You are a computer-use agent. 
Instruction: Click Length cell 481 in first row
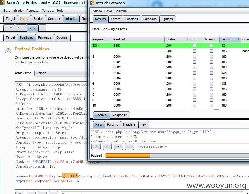point(230,46)
